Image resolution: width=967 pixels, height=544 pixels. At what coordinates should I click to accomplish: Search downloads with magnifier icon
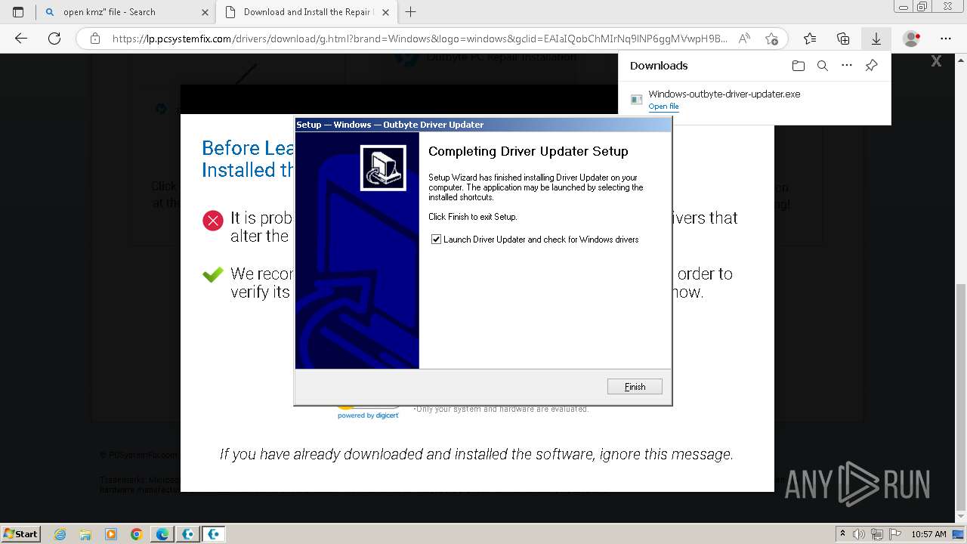point(823,66)
